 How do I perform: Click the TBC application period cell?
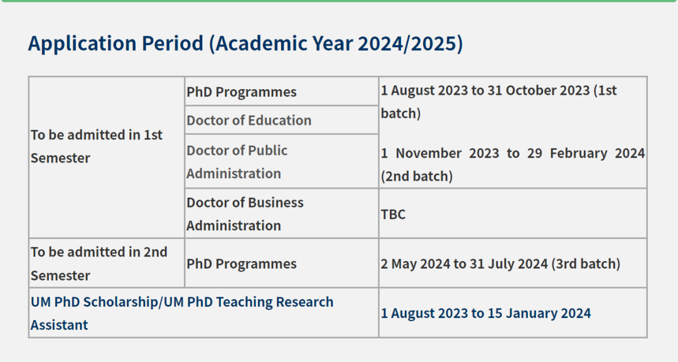coord(393,214)
